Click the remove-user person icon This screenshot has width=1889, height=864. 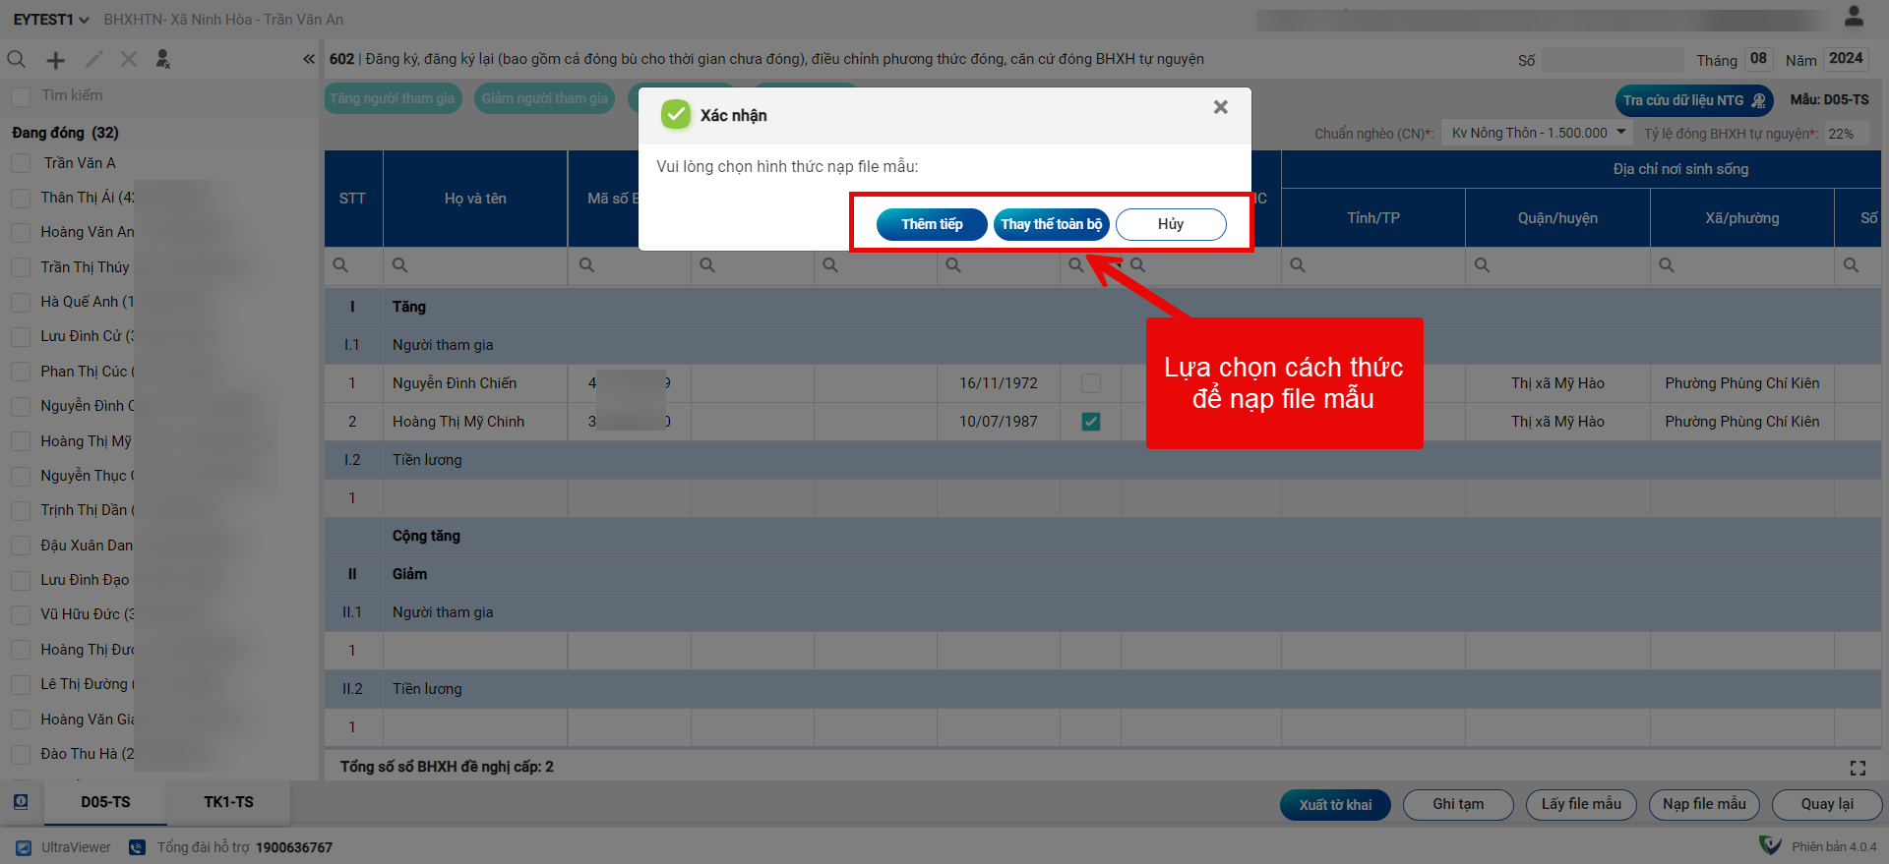click(163, 60)
